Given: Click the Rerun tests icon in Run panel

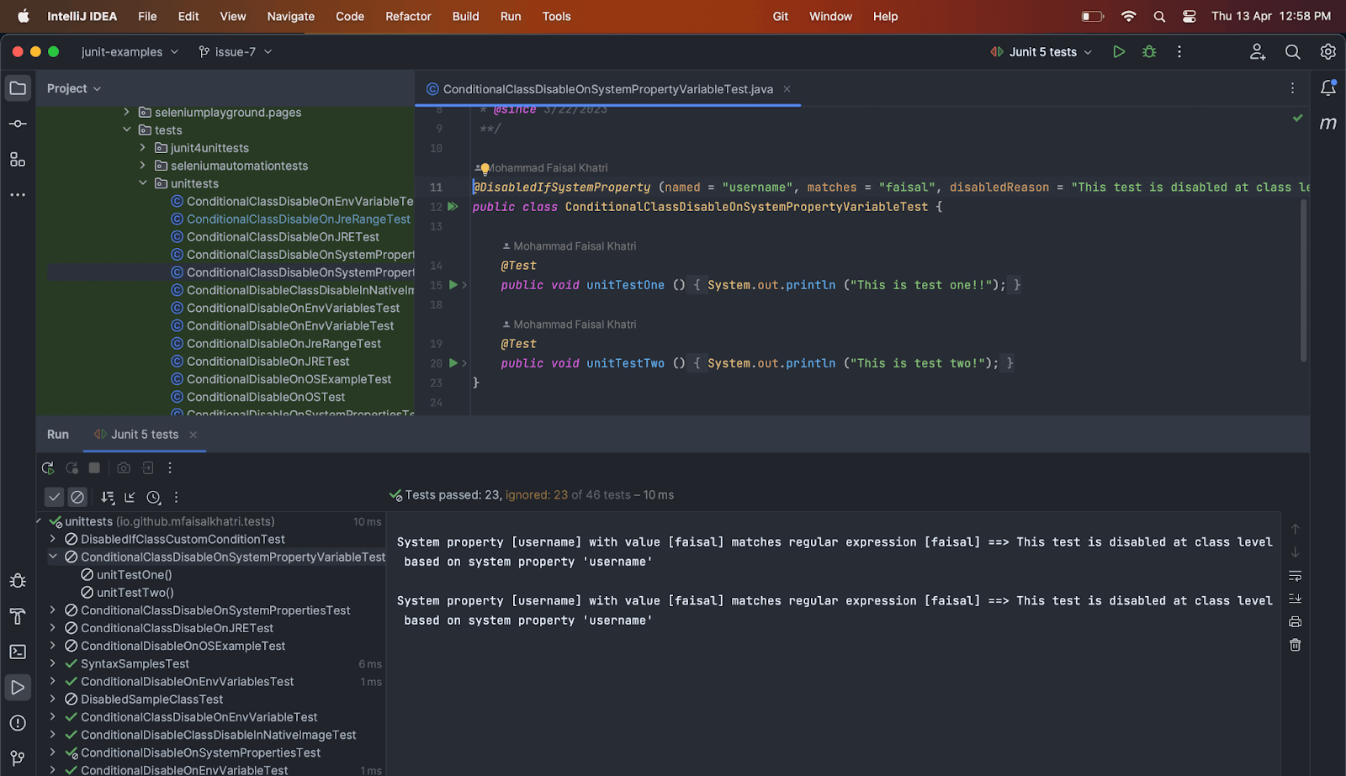Looking at the screenshot, I should coord(48,468).
